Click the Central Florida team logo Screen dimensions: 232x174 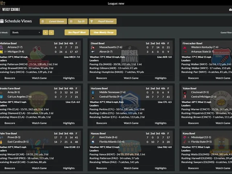[x=93, y=97]
